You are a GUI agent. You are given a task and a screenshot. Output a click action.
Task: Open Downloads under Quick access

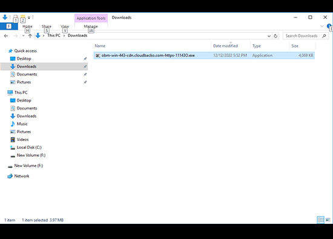tap(27, 67)
